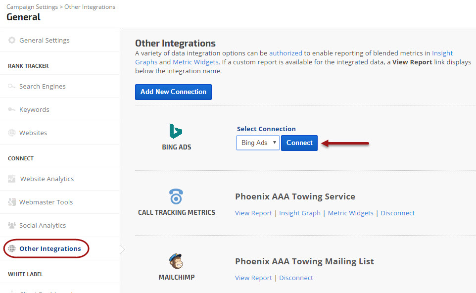Open Metric Widgets link for Phoenix Towing
The image size is (476, 293).
pyautogui.click(x=350, y=213)
